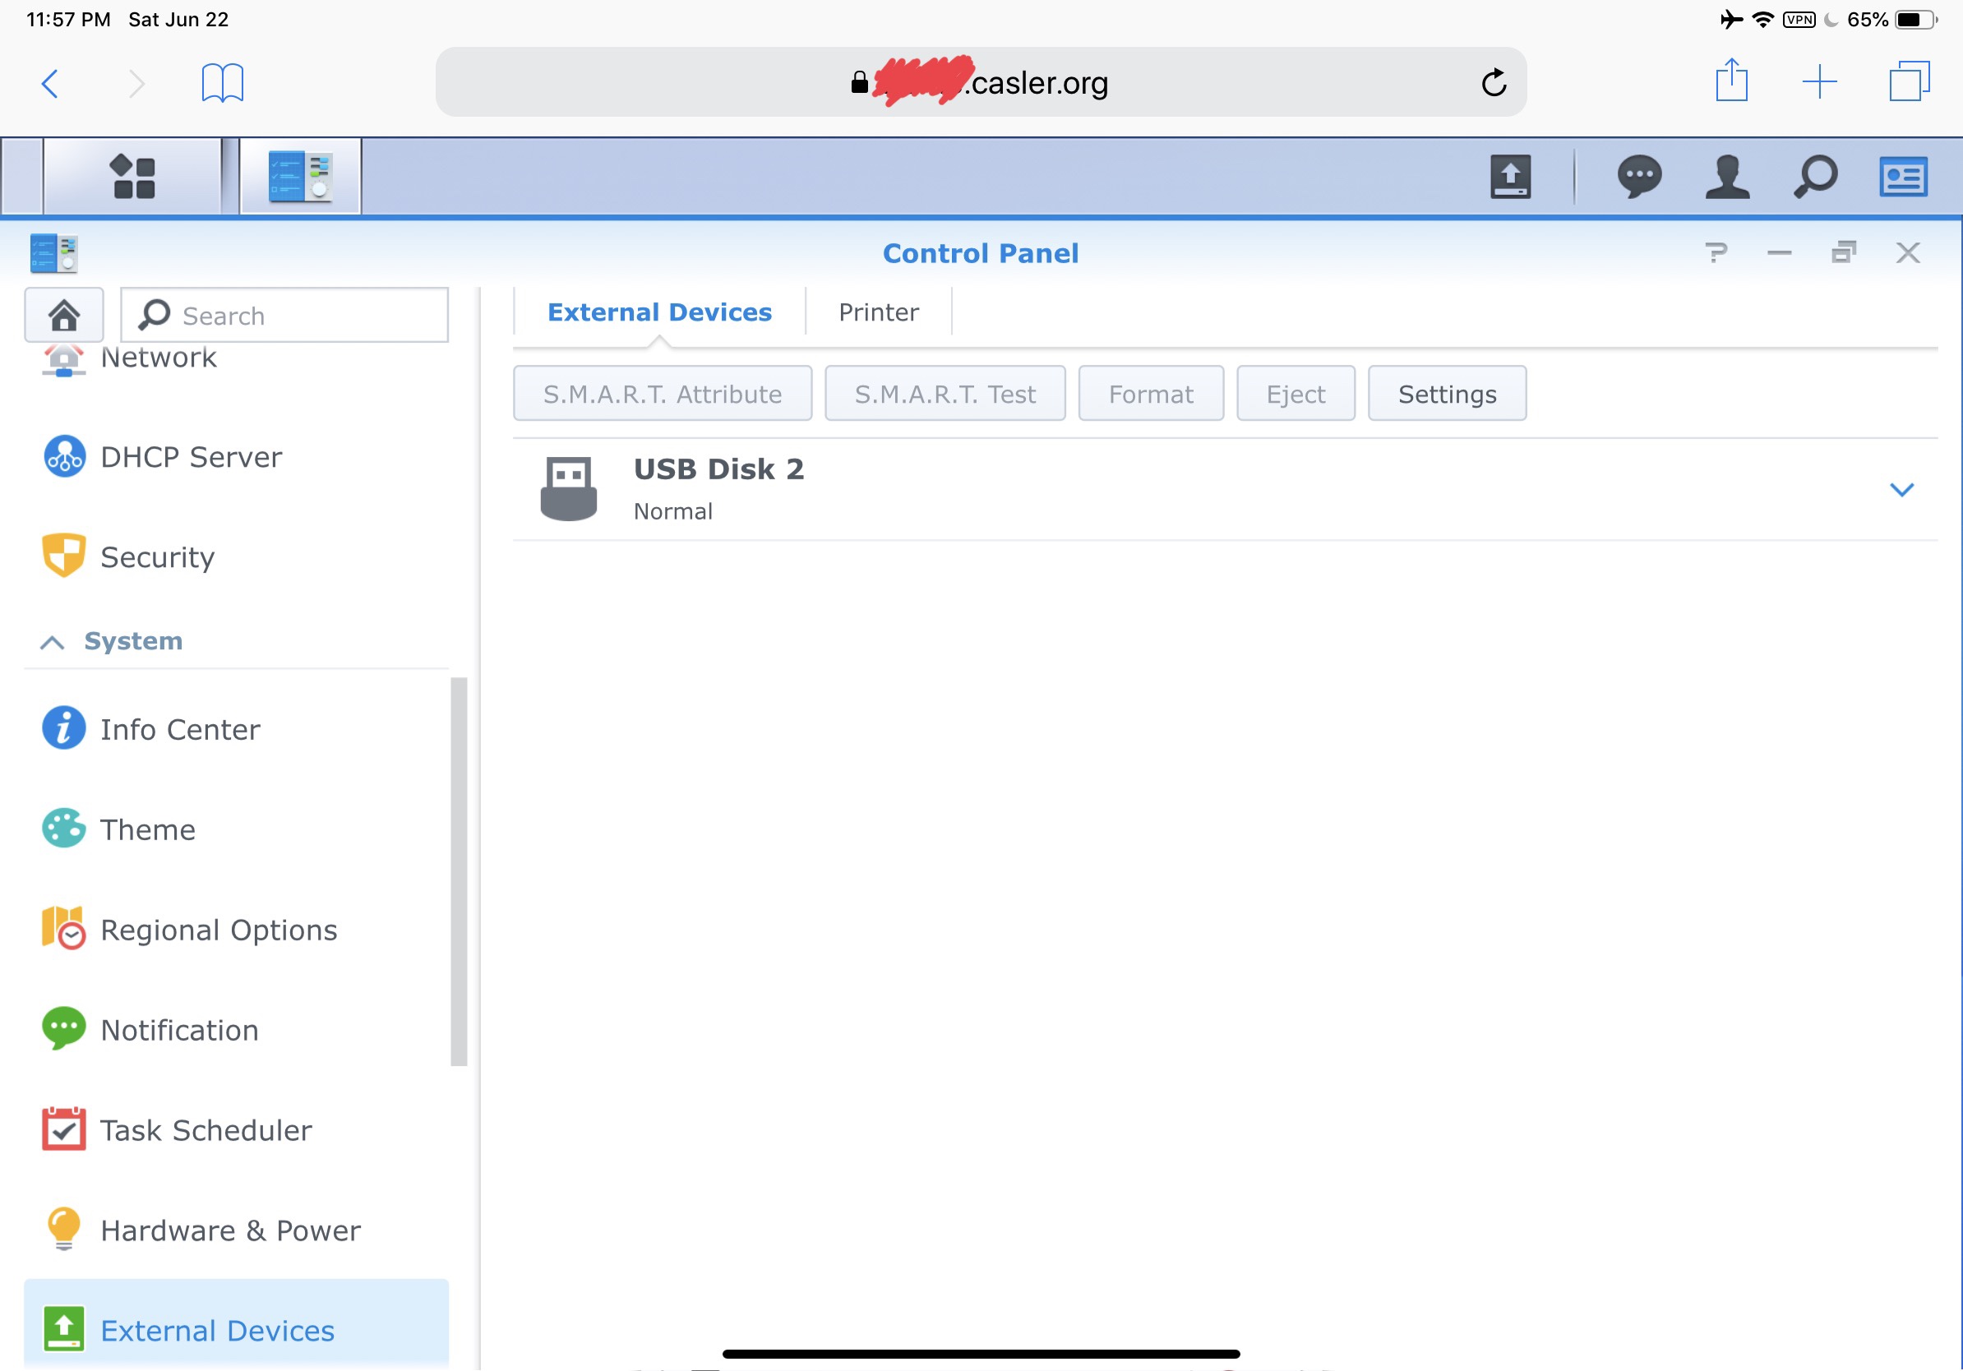Show Safari tab overview

point(1909,81)
